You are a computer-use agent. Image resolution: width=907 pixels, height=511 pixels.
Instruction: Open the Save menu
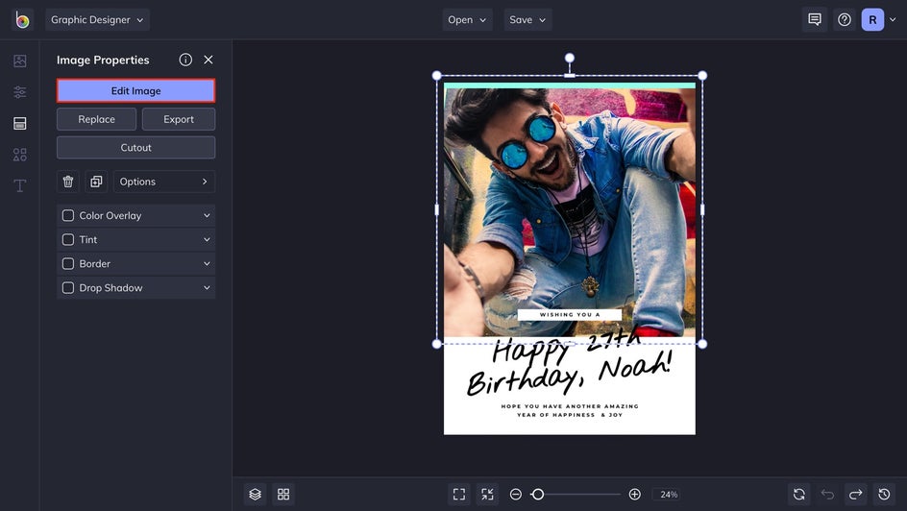[x=527, y=19]
